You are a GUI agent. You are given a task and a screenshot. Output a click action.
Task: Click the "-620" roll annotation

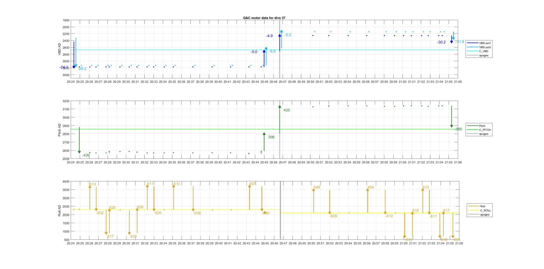[158, 213]
